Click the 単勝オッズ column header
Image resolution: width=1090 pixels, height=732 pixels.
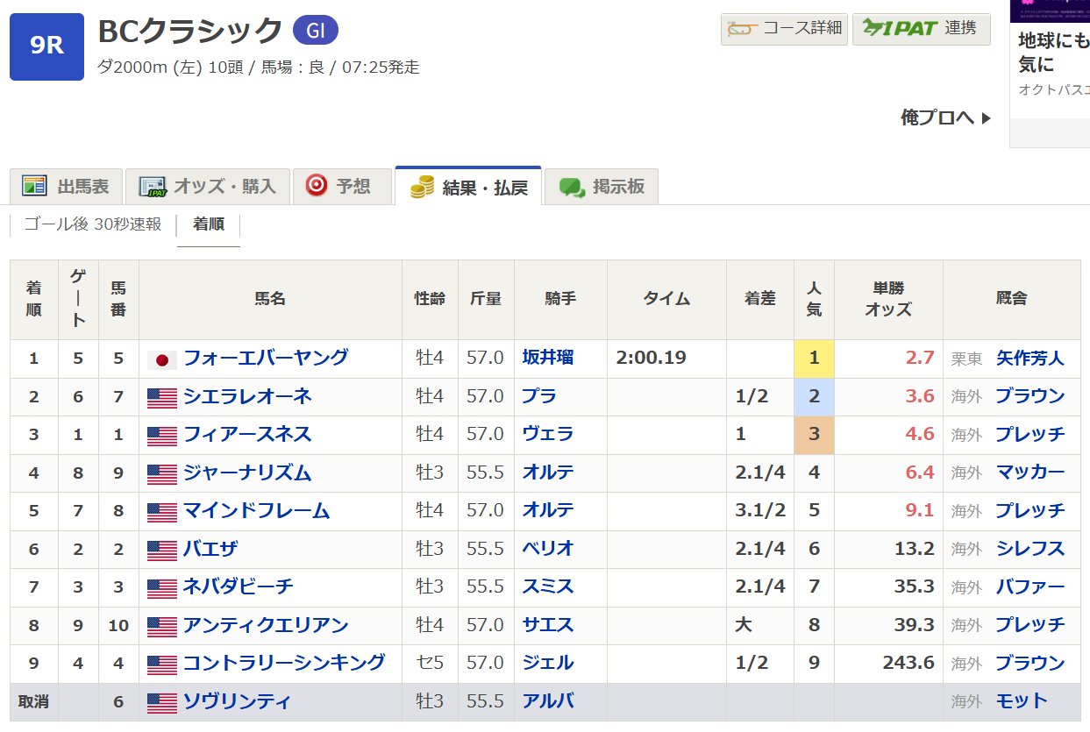tap(888, 299)
